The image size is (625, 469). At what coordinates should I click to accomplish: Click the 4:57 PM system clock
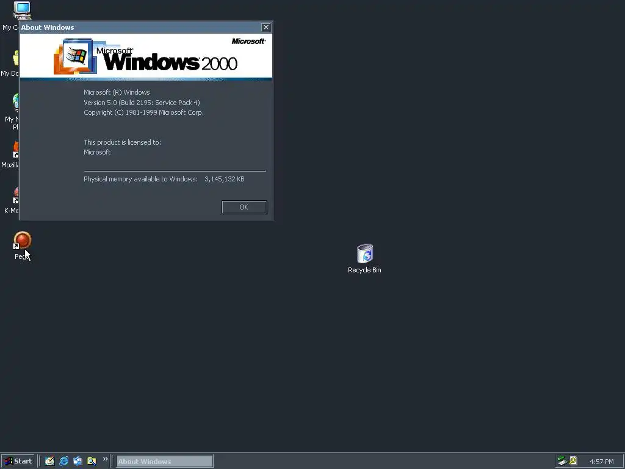(601, 462)
